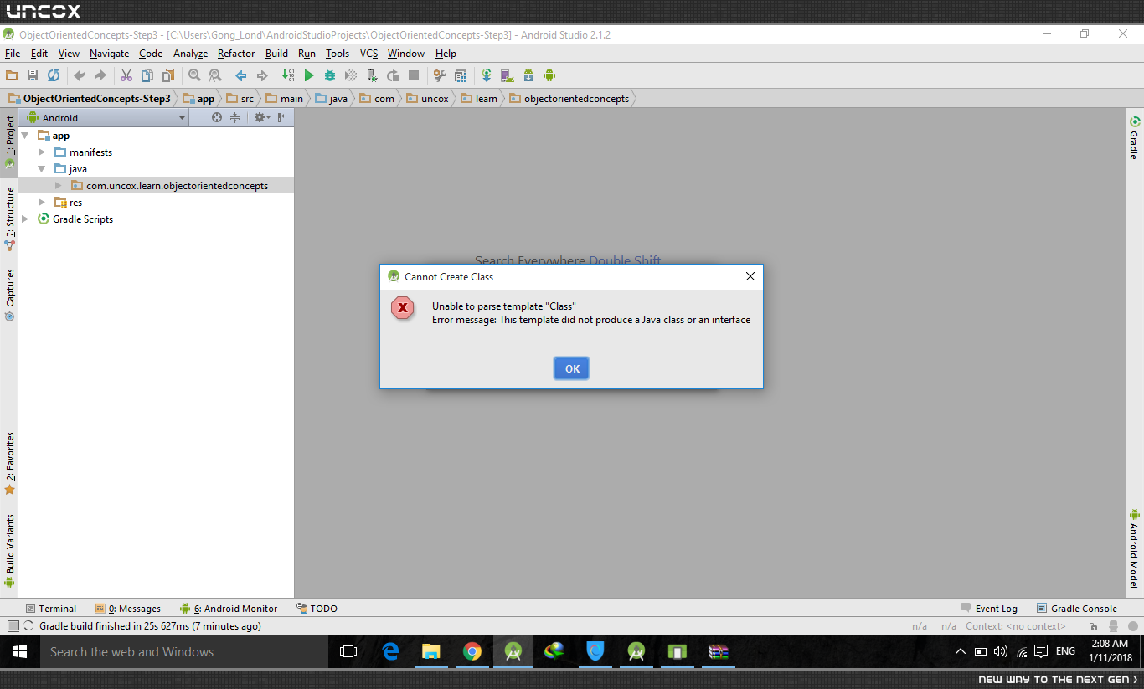Click the Cut scissors icon

click(126, 75)
